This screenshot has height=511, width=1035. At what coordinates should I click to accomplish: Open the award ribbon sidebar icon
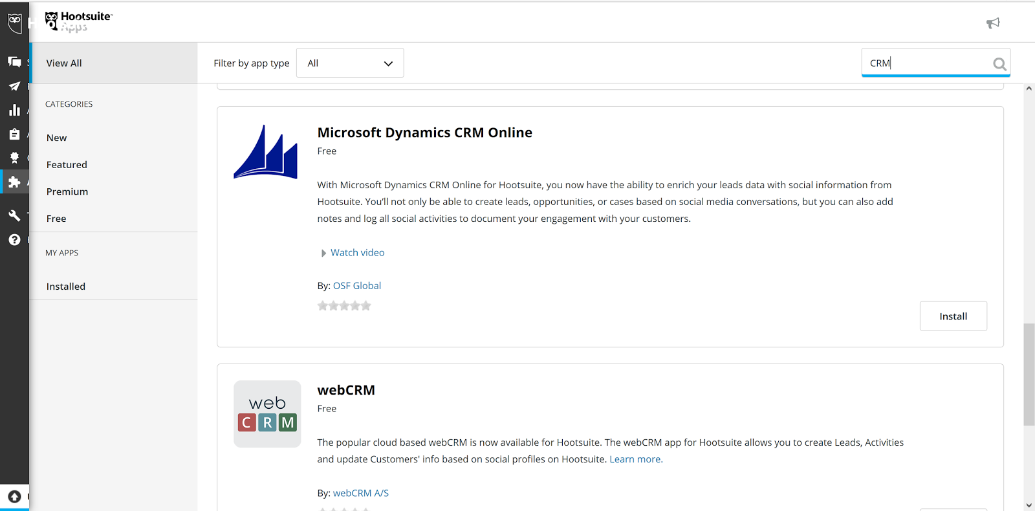[14, 157]
